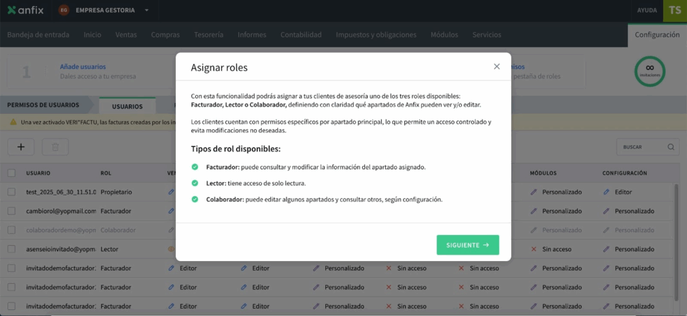This screenshot has height=316, width=687.
Task: Click the Siguiente button
Action: (467, 245)
